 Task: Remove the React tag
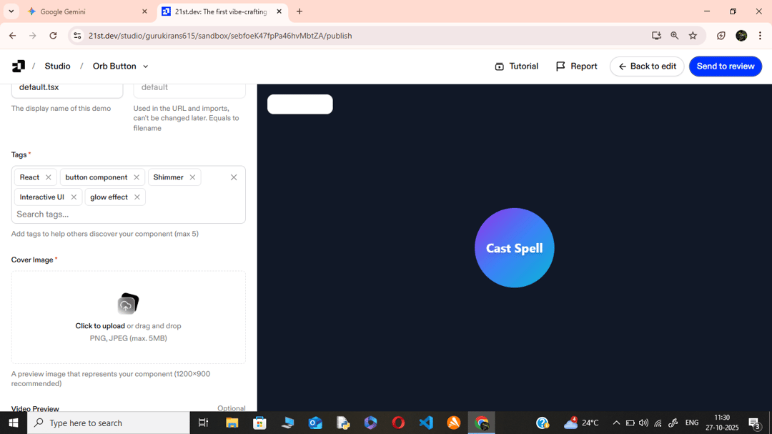(49, 177)
